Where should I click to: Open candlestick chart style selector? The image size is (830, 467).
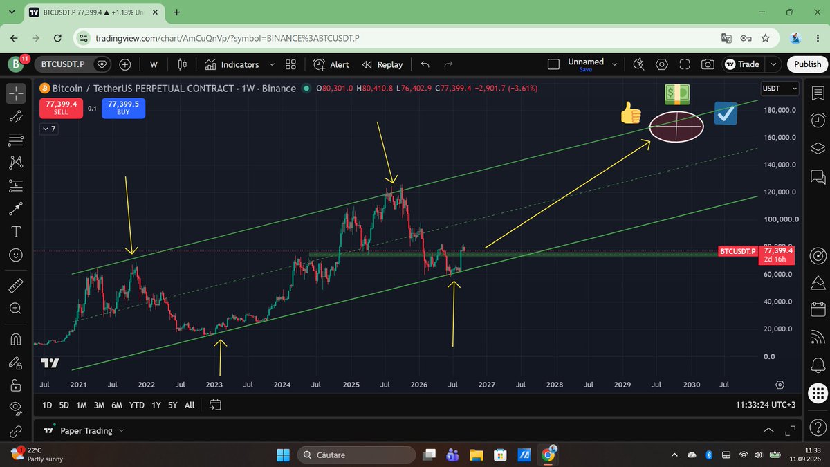(x=183, y=64)
